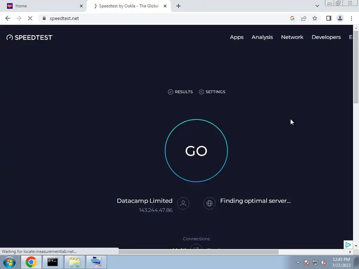This screenshot has height=269, width=359.
Task: Click Finding optimal server text
Action: point(255,201)
